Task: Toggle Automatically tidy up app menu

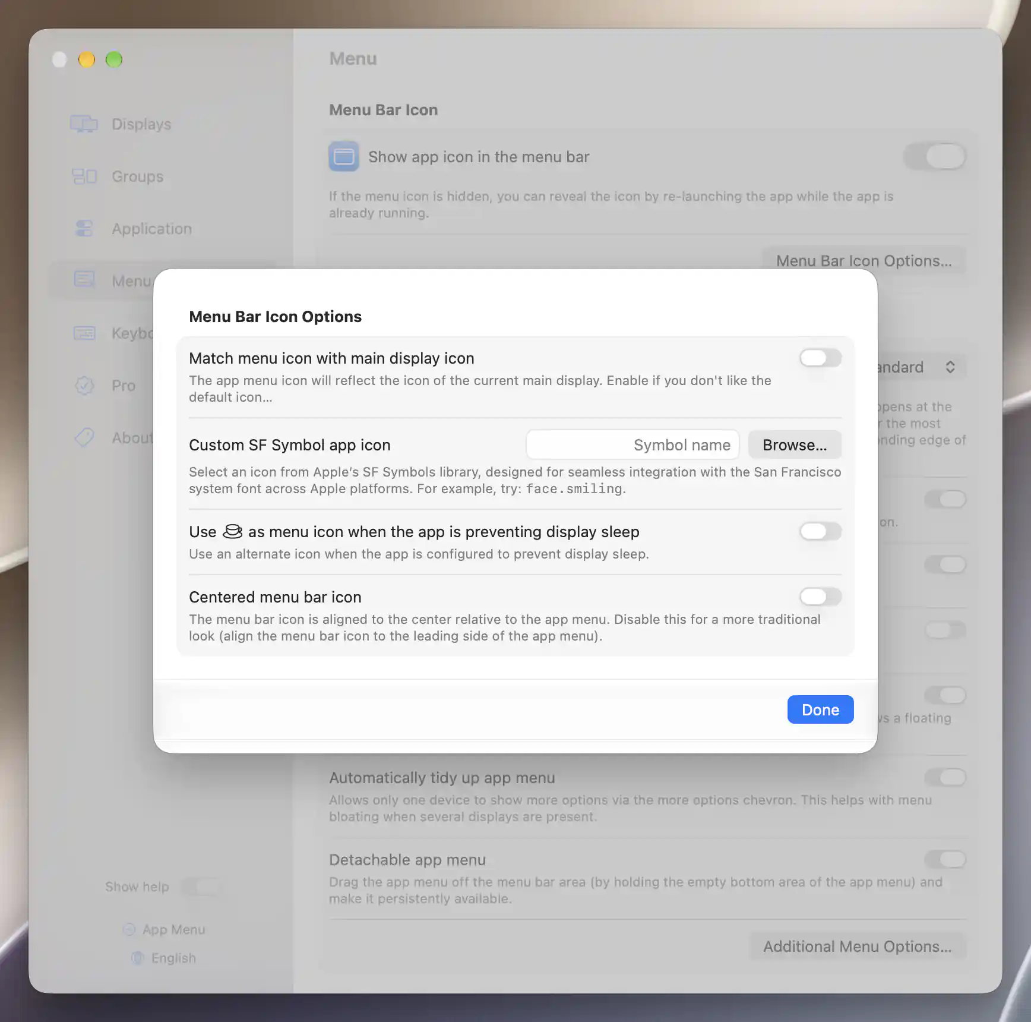Action: (x=945, y=777)
